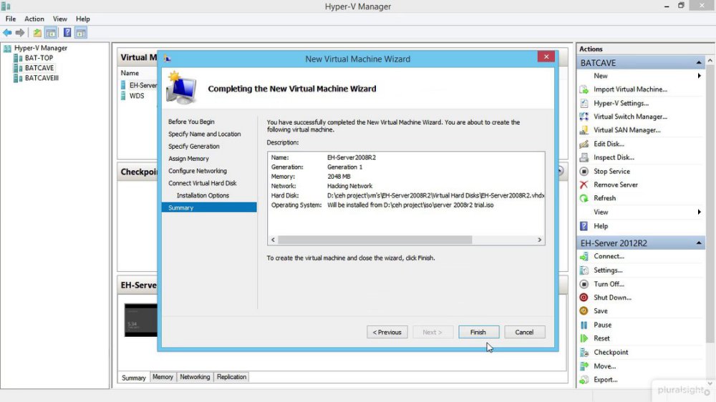Select BATCAVEIII server in tree
Screen dimensions: 716x402
pos(42,78)
